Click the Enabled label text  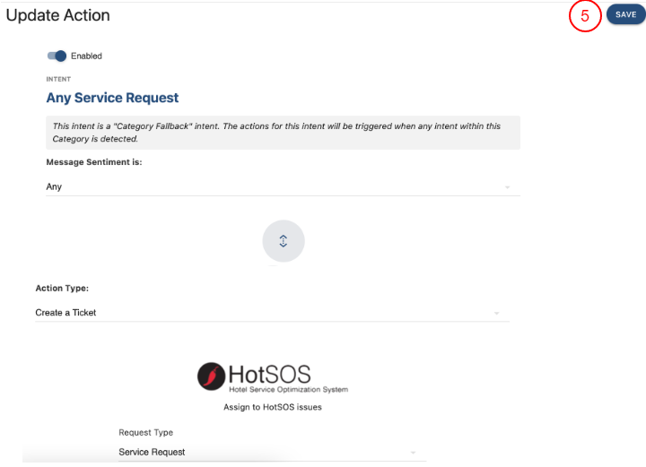(86, 56)
